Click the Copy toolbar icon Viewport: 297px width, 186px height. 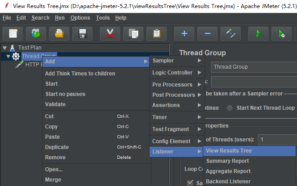(x=134, y=34)
